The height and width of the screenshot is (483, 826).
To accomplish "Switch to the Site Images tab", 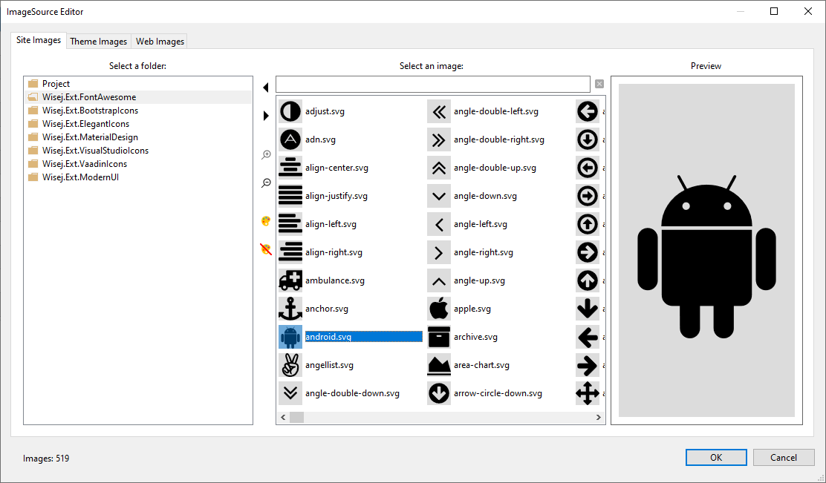I will tap(39, 40).
